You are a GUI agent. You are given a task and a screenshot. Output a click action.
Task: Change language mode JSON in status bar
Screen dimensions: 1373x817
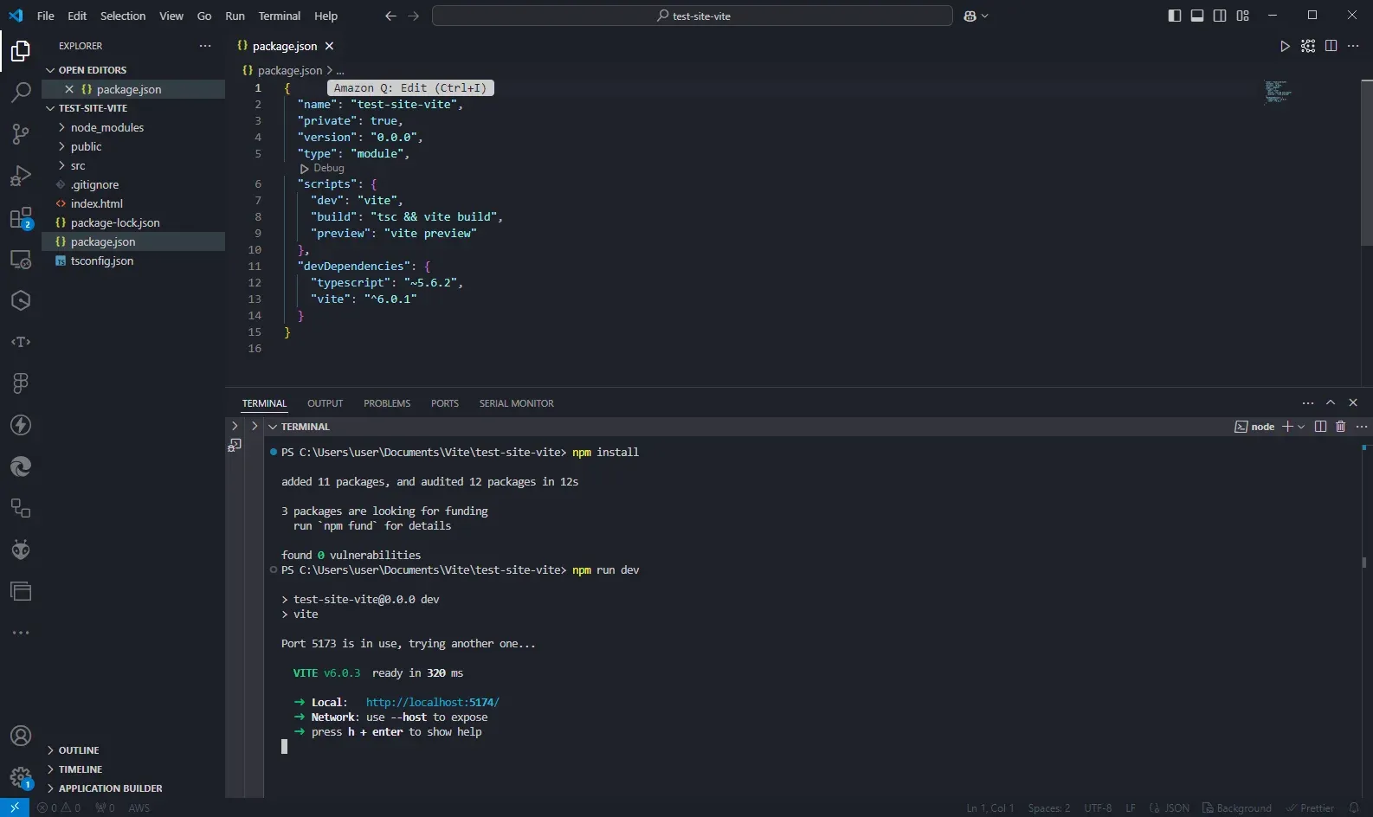[x=1176, y=808]
